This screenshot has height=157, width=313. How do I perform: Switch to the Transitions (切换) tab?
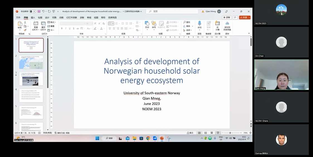[x=54, y=18]
